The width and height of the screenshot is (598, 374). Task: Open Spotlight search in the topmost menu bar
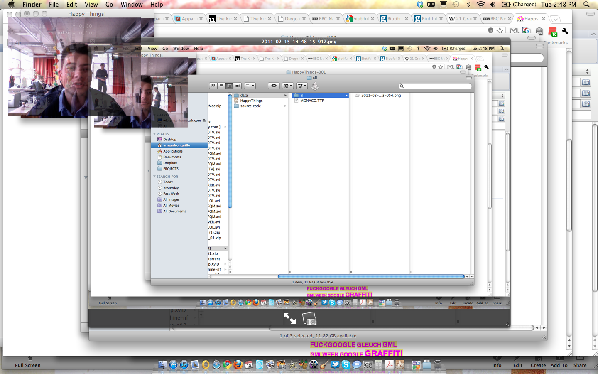586,5
